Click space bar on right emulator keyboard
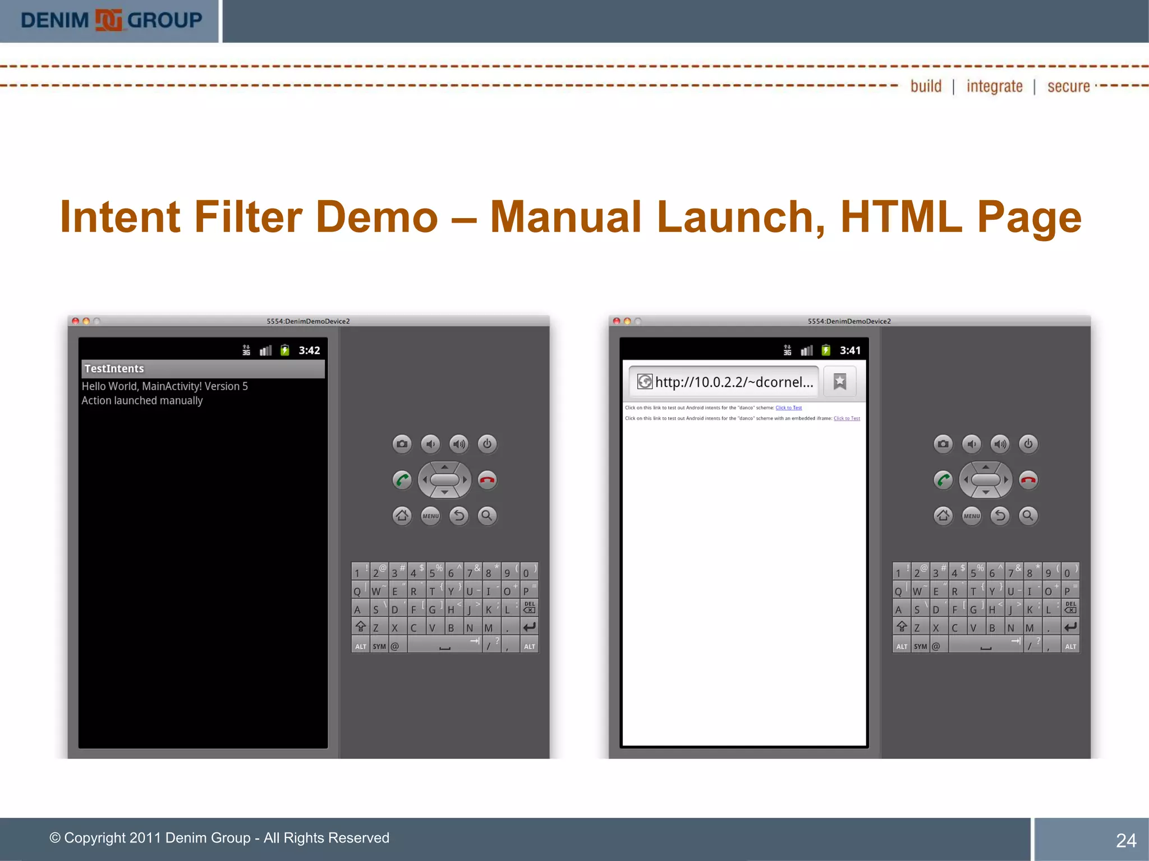The height and width of the screenshot is (861, 1149). tap(986, 646)
